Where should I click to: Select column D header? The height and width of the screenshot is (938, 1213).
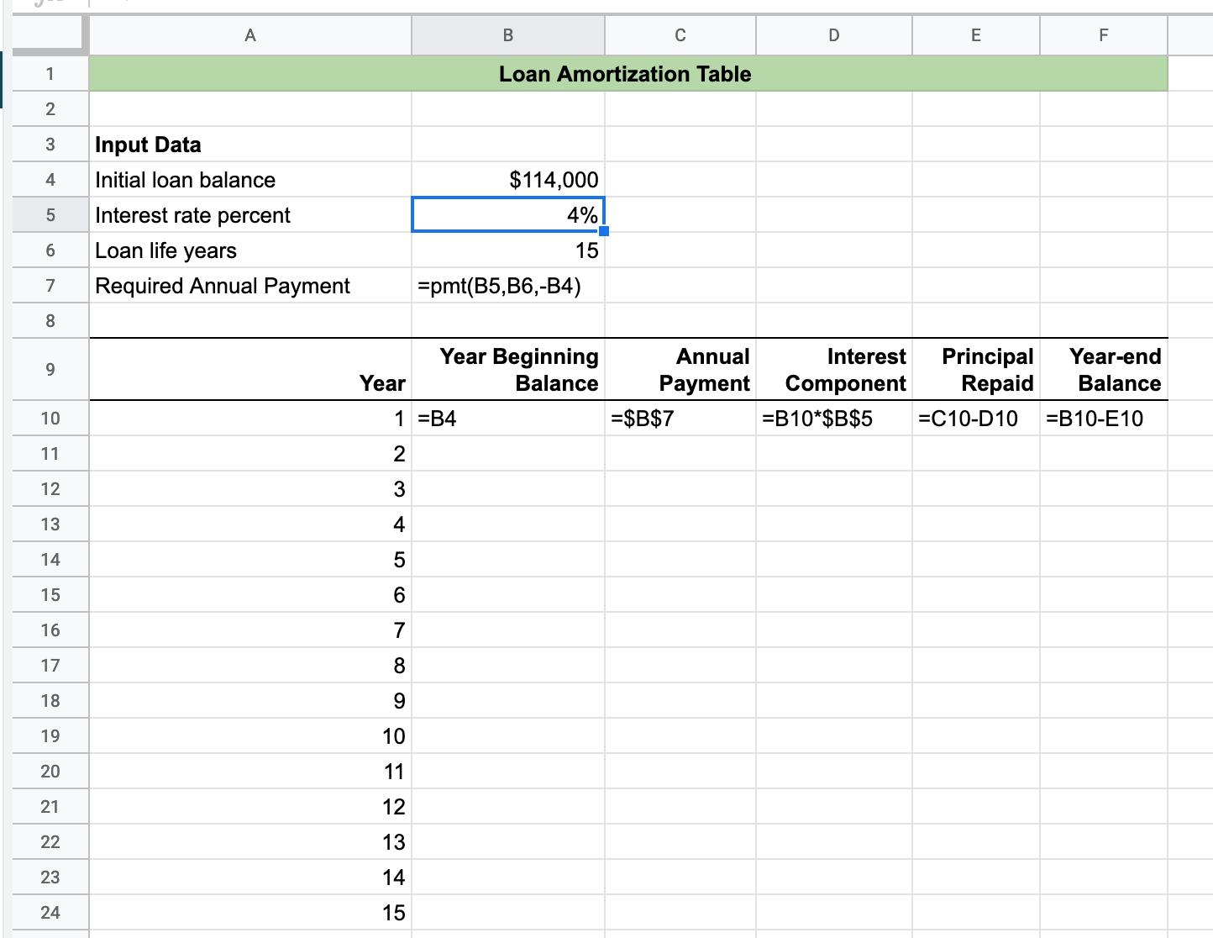pos(834,35)
